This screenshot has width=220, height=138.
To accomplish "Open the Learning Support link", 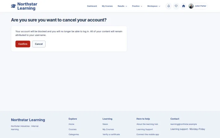I will (x=145, y=129).
